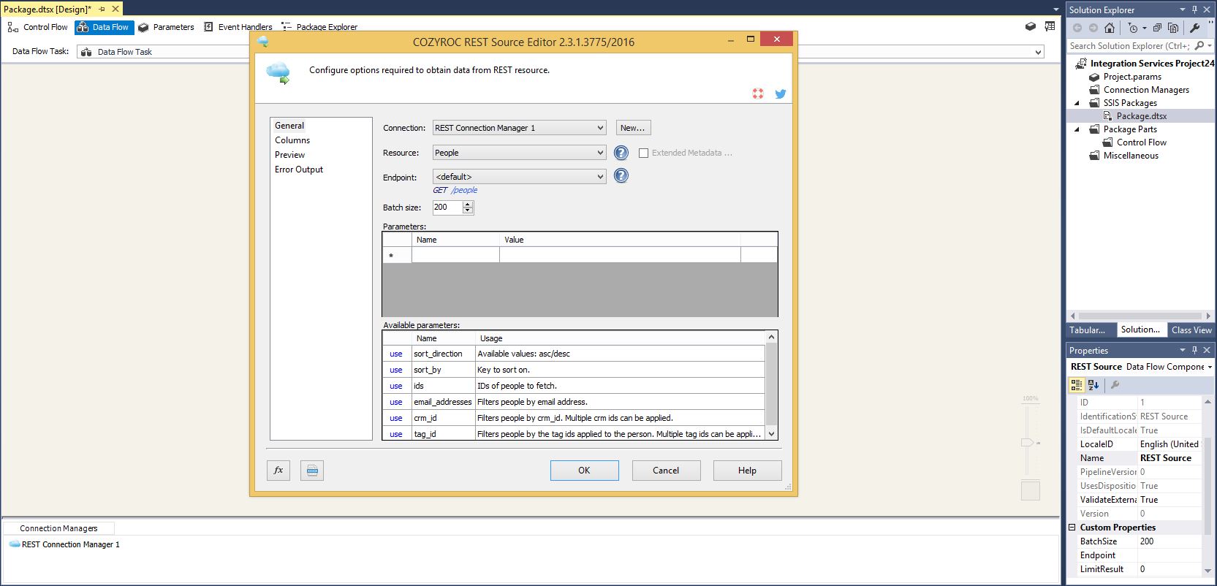Click the wrench Properties icon in Solution Explorer
This screenshot has width=1217, height=586.
point(1195,28)
